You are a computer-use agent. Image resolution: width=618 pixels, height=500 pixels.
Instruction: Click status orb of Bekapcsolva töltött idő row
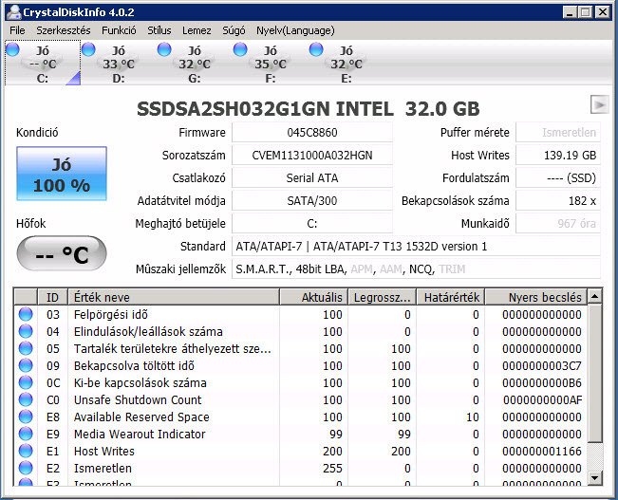tap(26, 365)
